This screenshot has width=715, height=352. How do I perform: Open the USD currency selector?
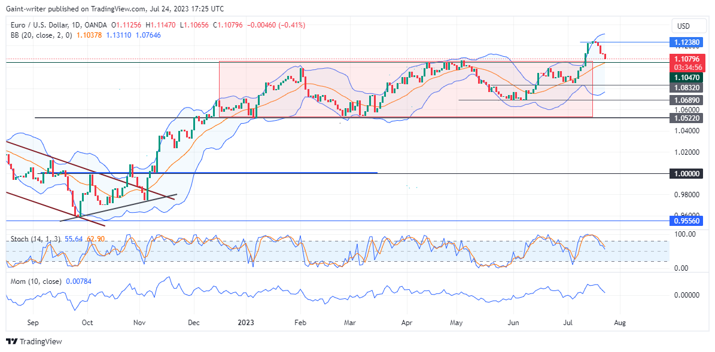coord(689,26)
